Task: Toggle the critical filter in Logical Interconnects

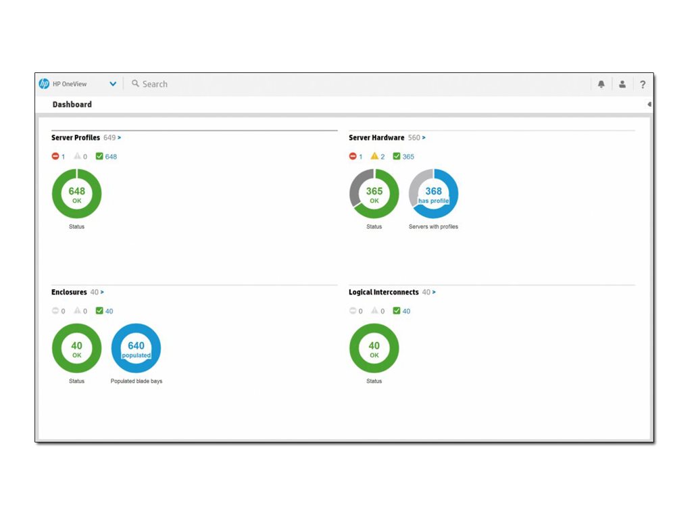Action: coord(353,311)
